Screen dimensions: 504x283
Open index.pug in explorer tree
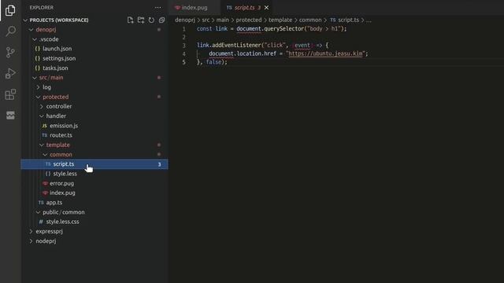point(62,193)
